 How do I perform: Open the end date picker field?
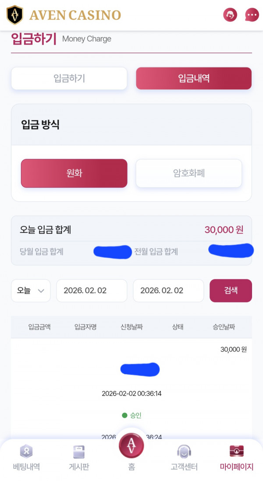click(x=168, y=290)
